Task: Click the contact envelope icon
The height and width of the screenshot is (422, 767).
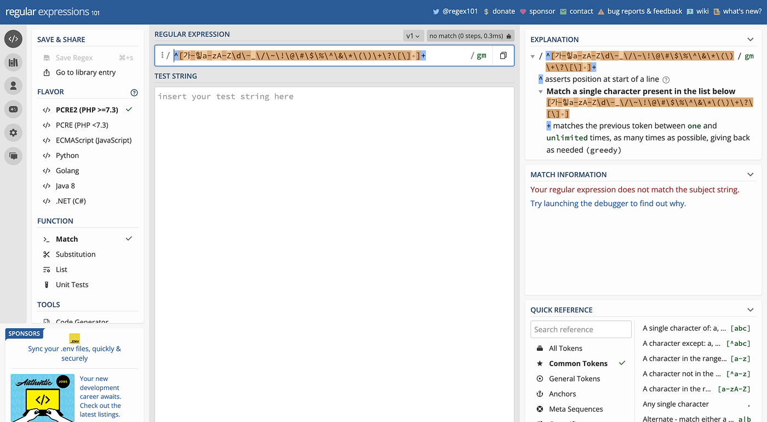Action: (x=563, y=12)
